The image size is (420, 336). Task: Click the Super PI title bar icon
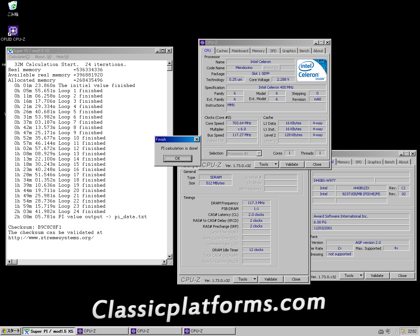point(10,51)
